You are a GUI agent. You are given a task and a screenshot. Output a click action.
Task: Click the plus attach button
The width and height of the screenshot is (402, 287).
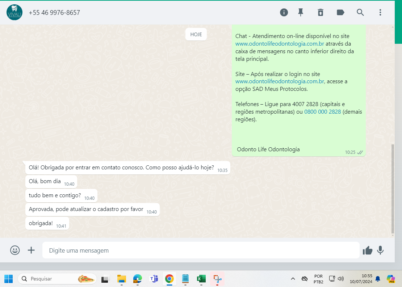pos(31,250)
